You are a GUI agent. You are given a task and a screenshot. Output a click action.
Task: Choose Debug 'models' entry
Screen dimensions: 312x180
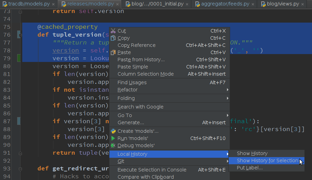(x=169, y=145)
